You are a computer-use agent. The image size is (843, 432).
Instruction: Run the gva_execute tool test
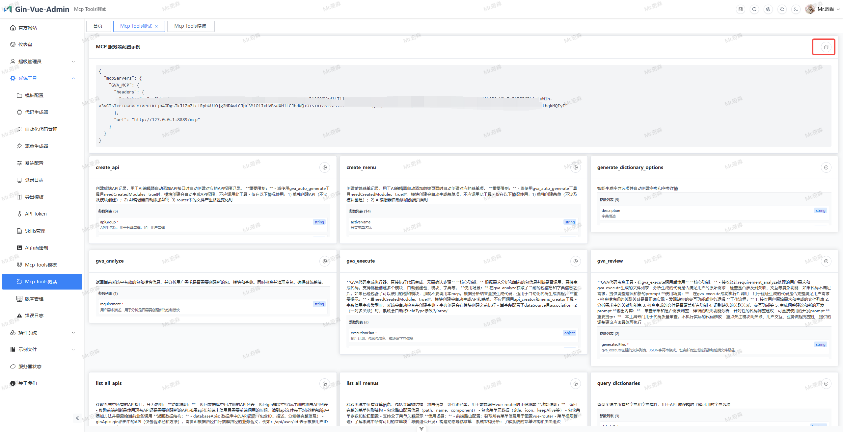click(x=575, y=261)
